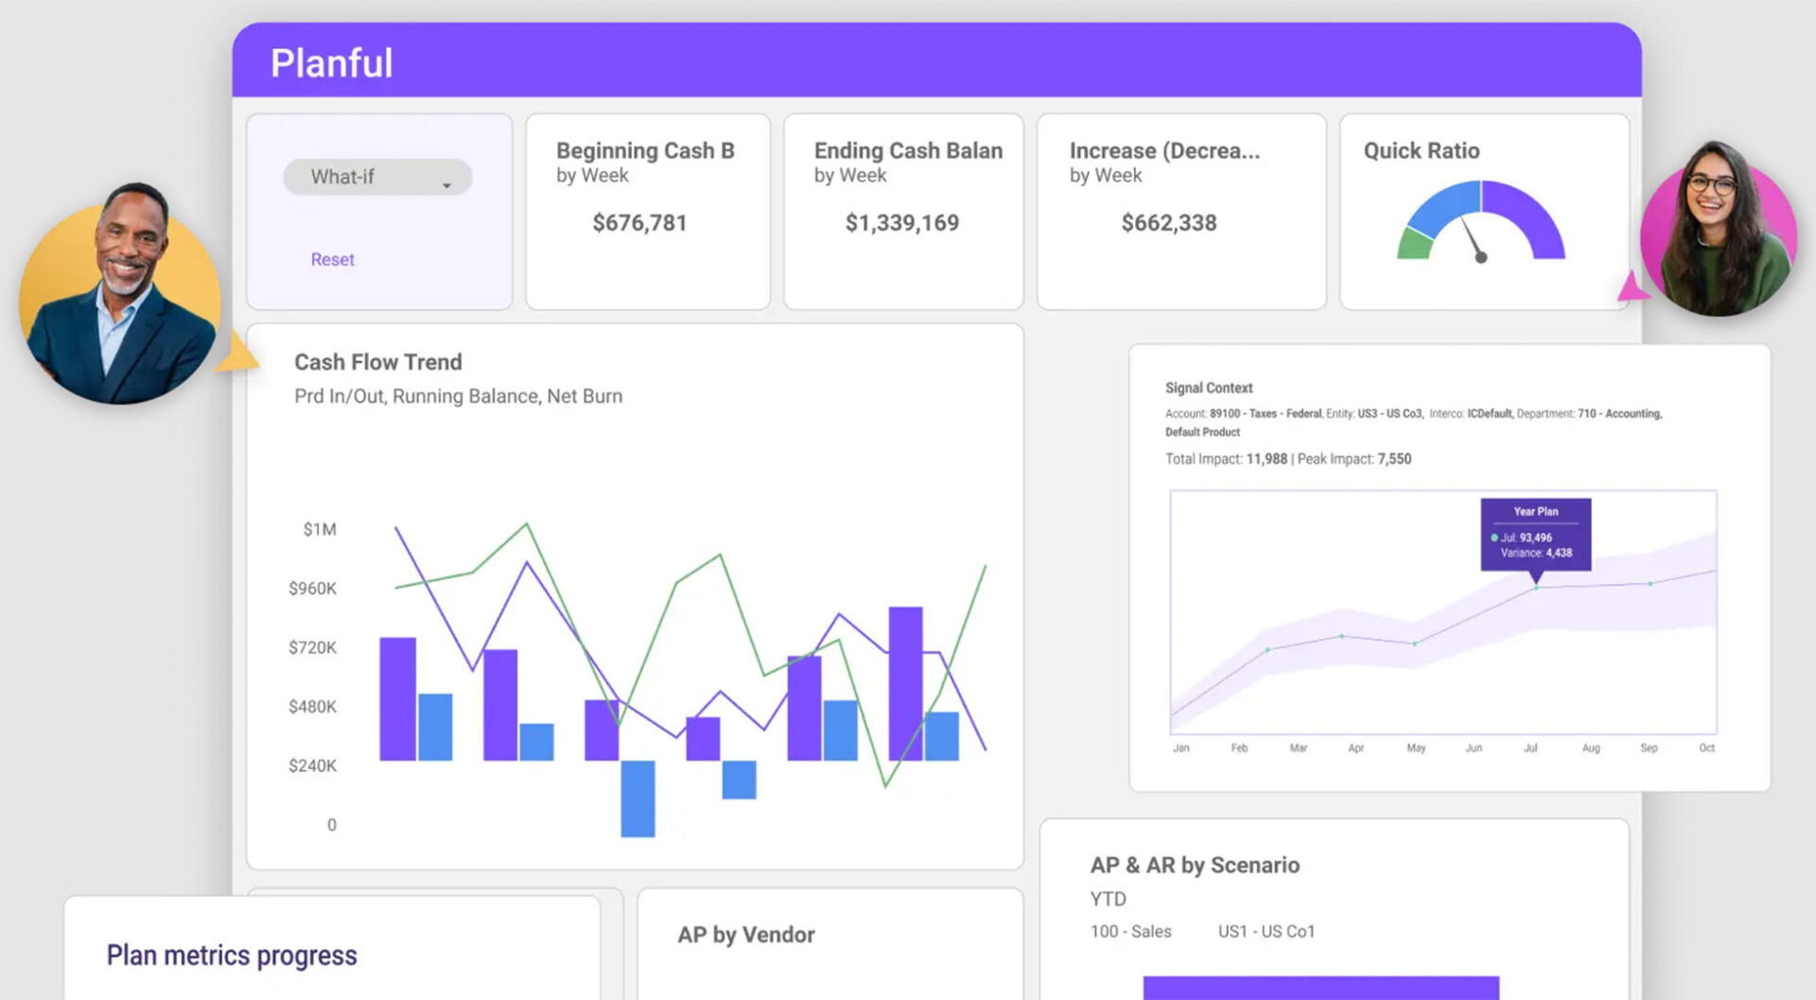
Task: Click the $1,339,169 value
Action: pos(901,223)
